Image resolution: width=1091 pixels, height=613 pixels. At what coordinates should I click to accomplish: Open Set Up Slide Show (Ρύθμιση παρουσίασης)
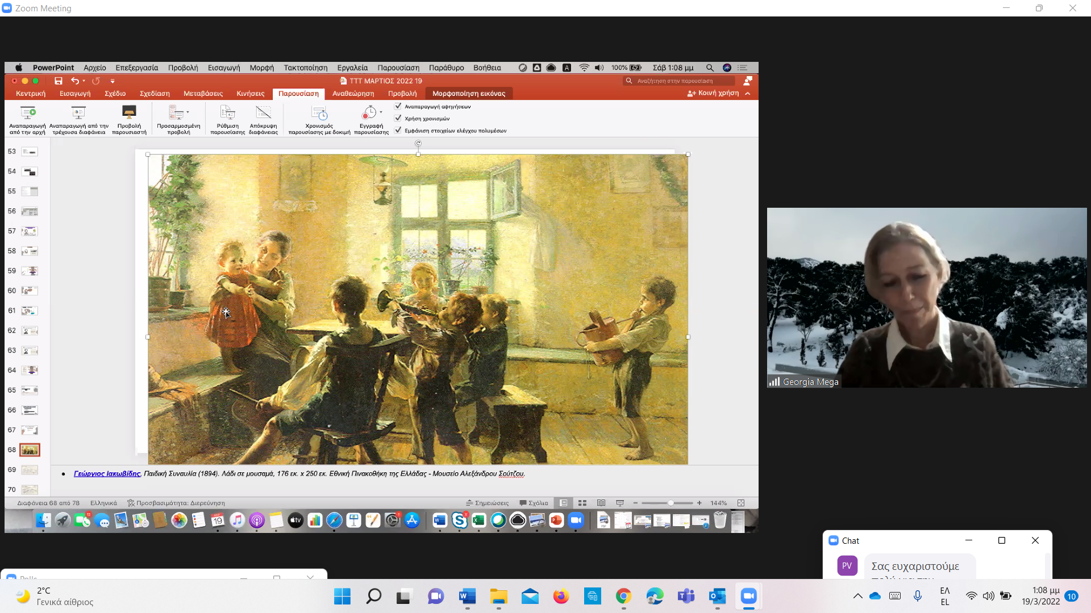click(x=227, y=120)
